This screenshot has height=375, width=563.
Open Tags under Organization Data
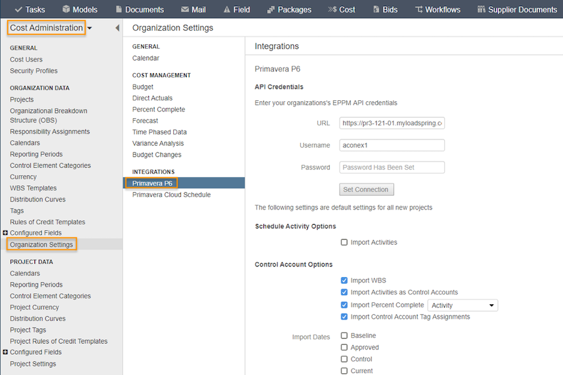tap(17, 210)
